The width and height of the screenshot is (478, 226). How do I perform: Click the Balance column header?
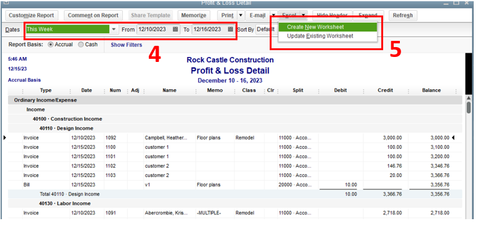coord(432,90)
